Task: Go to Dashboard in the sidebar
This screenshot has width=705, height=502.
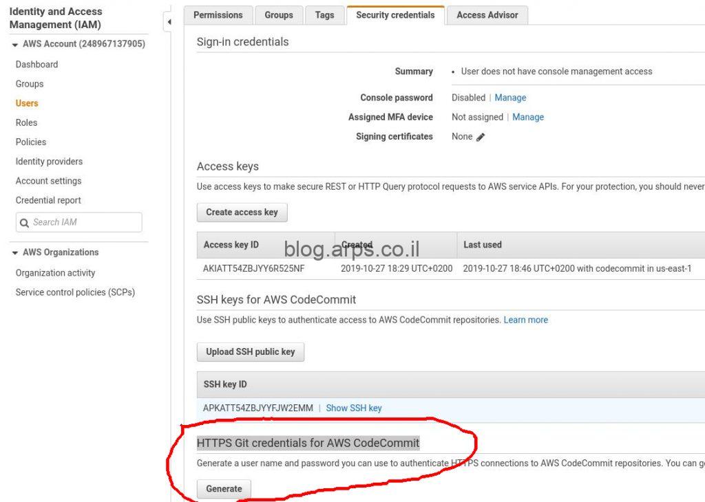Action: [37, 64]
